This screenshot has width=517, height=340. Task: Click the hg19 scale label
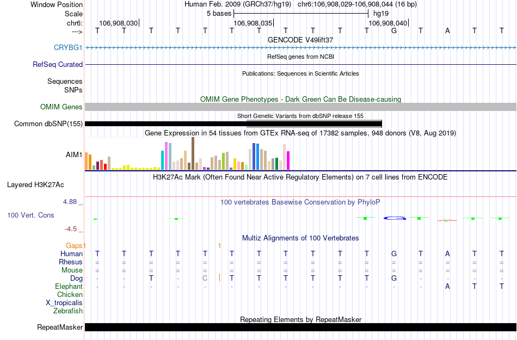[381, 14]
